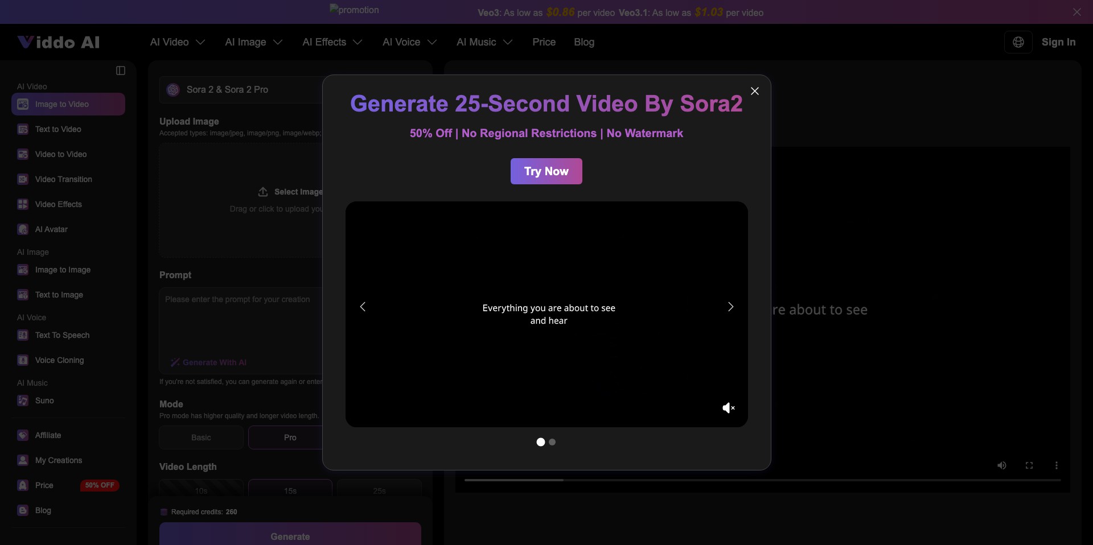
Task: Open Video Transition in sidebar
Action: 68,179
